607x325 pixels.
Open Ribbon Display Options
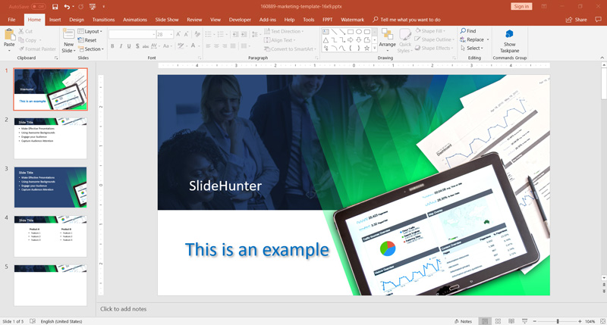(x=544, y=7)
